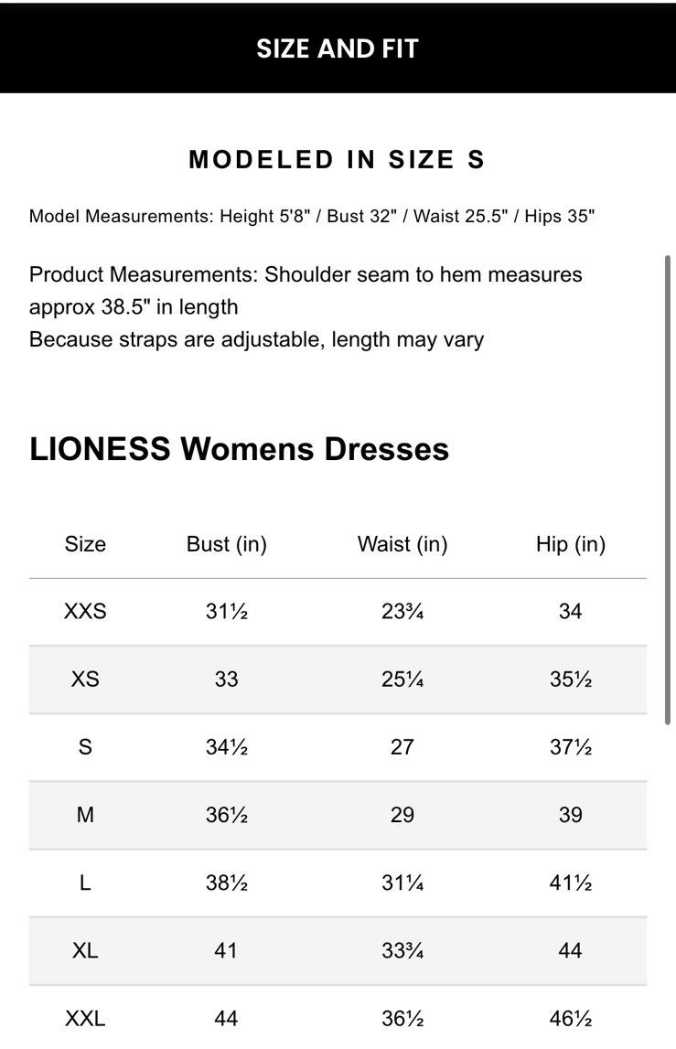Viewport: 676px width, 1049px height.
Task: Click the Hip (in) column header
Action: (x=571, y=544)
